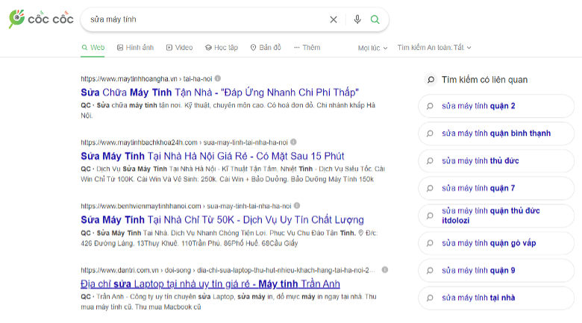This screenshot has width=582, height=323.
Task: Open the Mọi lúc time filter dropdown
Action: coord(372,48)
